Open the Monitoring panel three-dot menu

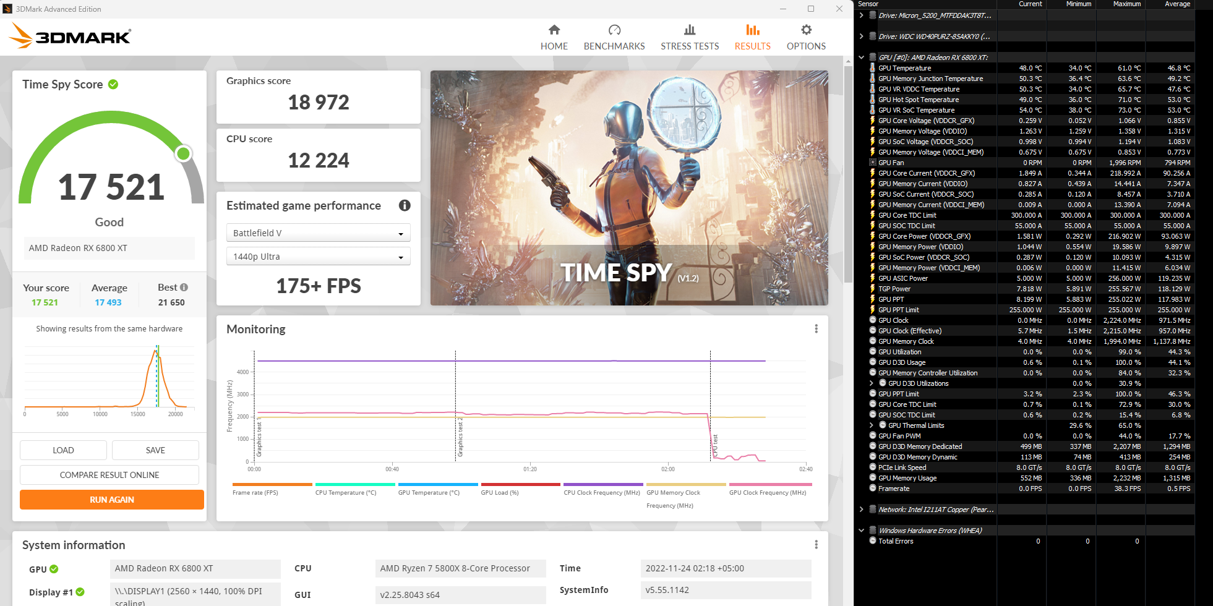pyautogui.click(x=816, y=329)
